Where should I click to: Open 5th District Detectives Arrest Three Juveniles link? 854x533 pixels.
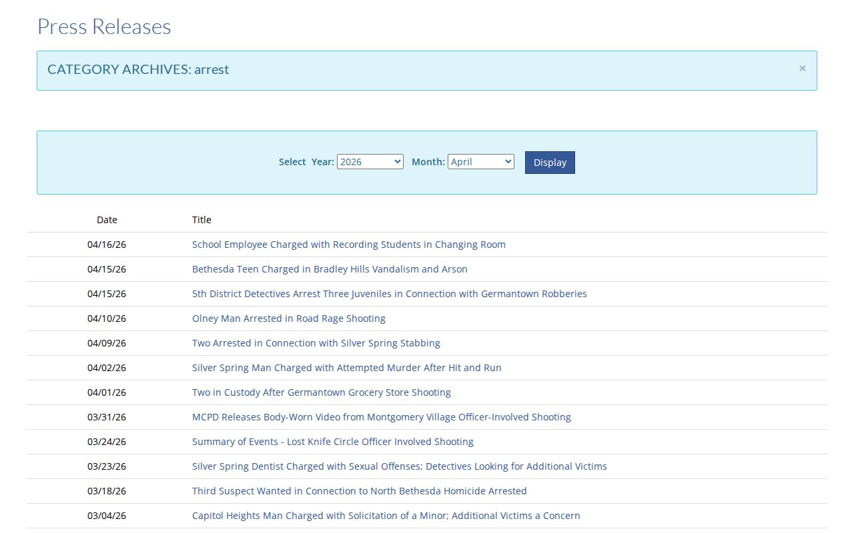[390, 294]
